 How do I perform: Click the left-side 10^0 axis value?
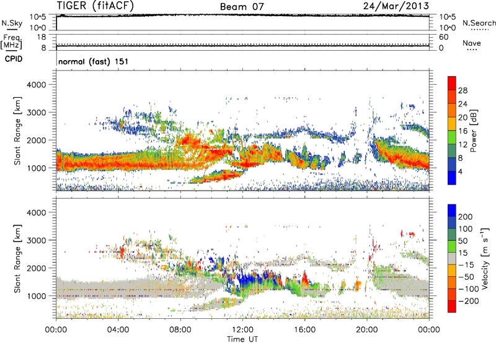(x=38, y=28)
